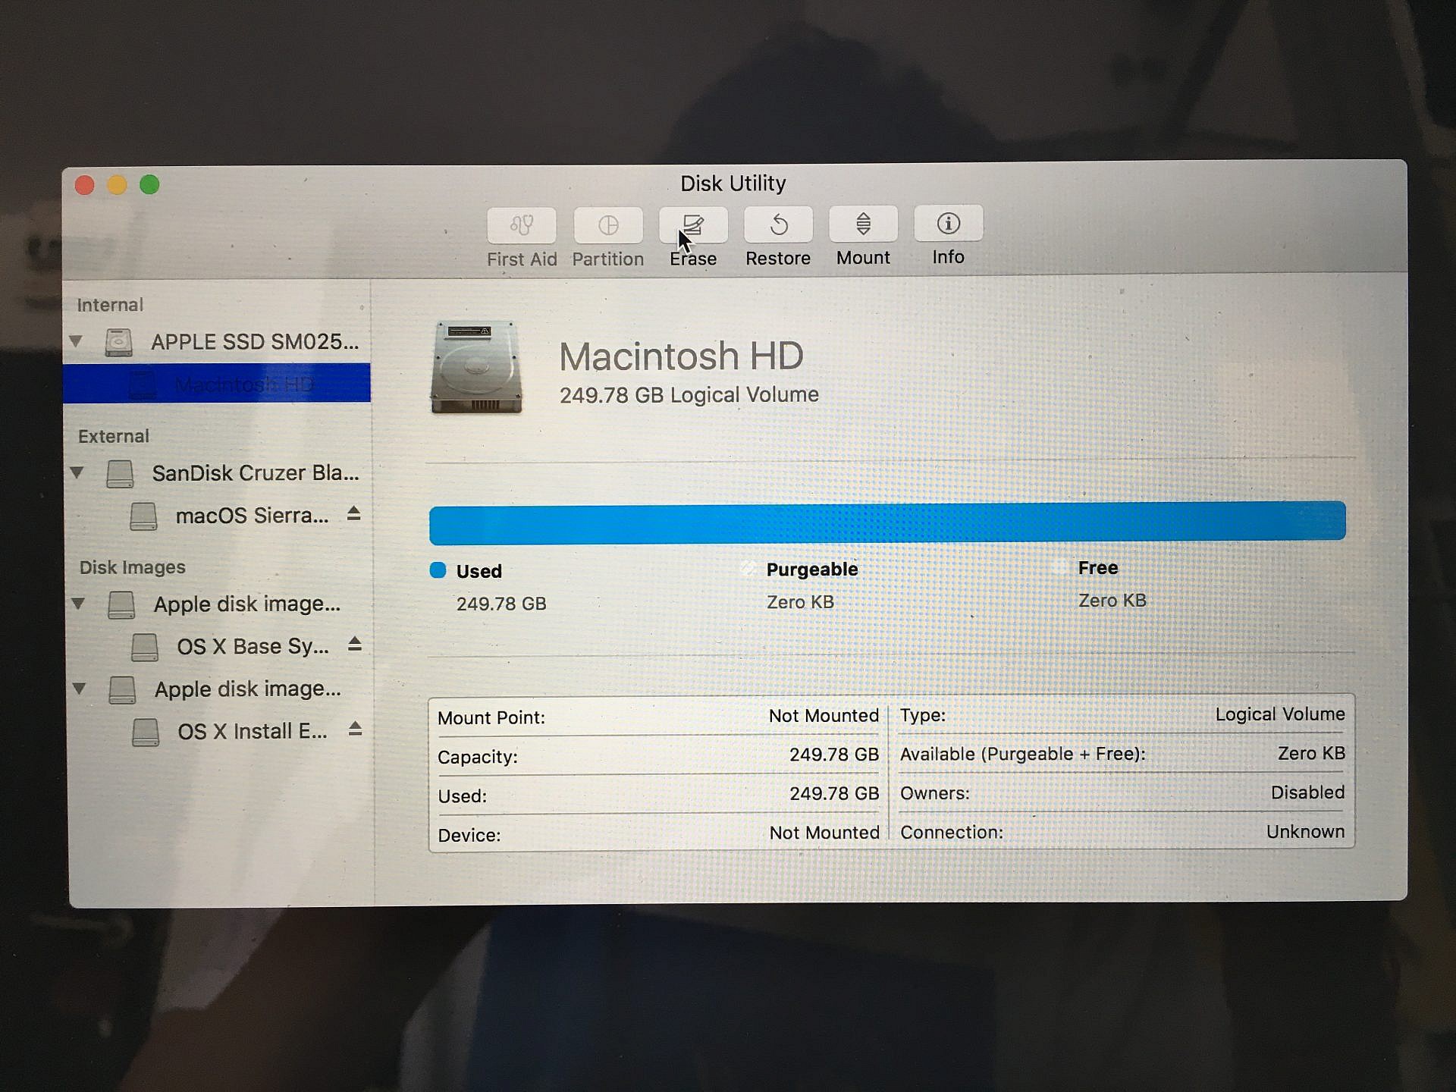Screen dimensions: 1456x1092
Task: Eject the macOS Sierra volume
Action: point(353,513)
